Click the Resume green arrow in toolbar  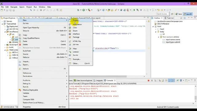134,10
